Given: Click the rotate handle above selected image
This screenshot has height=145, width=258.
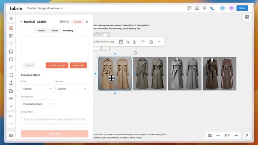Looking at the screenshot, I should point(135,53).
